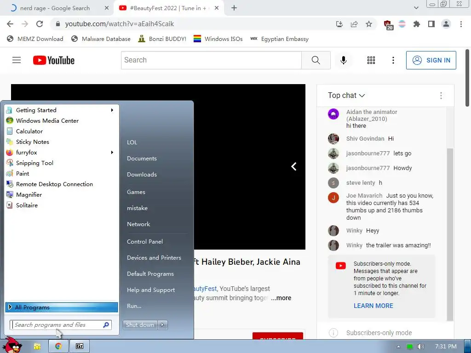Viewport: 471px width, 353px height.
Task: Expand the Getting Started submenu arrow
Action: coord(112,110)
